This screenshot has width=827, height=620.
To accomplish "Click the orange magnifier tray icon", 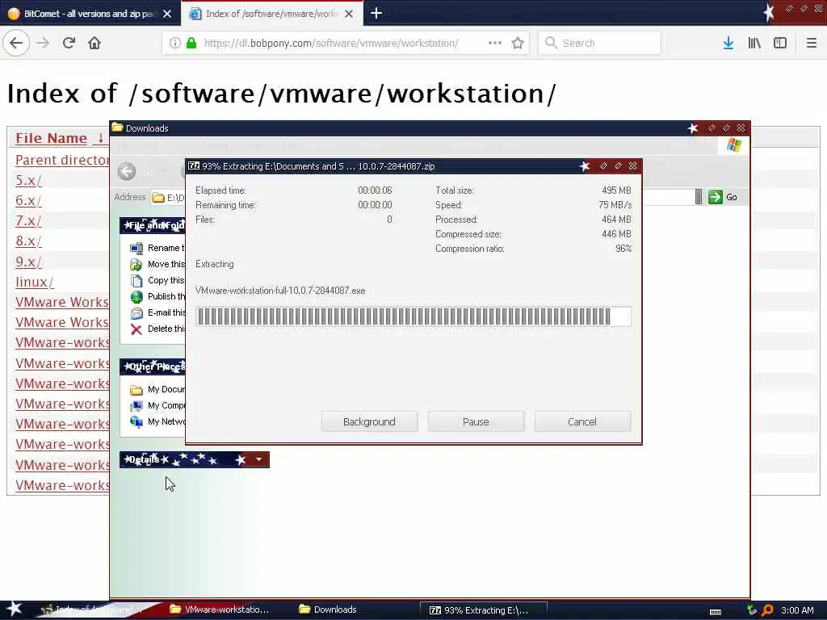I will [768, 610].
